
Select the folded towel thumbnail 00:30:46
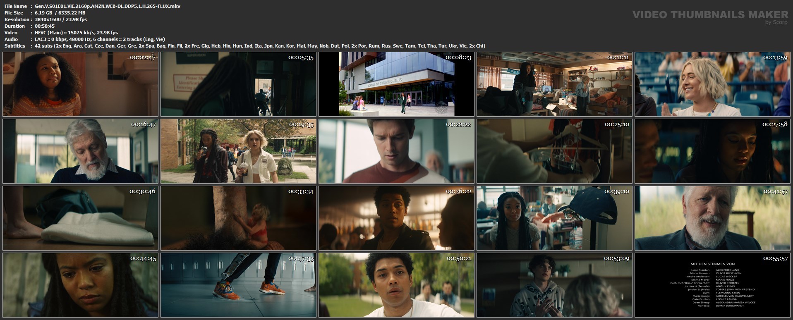80,218
